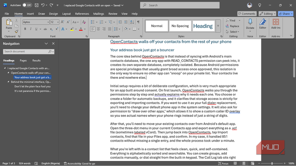Viewport: 296px width, 166px height.
Task: Decrease font size with shrink icon
Action: coord(68,22)
